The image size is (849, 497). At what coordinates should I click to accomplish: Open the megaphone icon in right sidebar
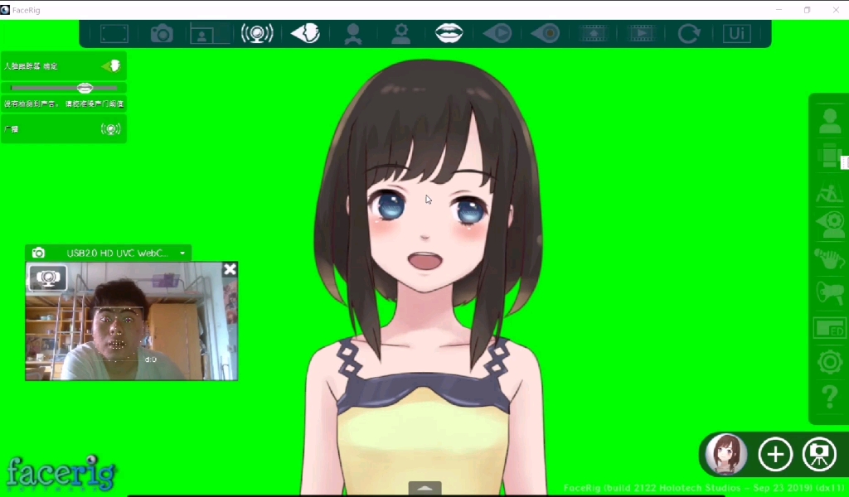coord(829,294)
